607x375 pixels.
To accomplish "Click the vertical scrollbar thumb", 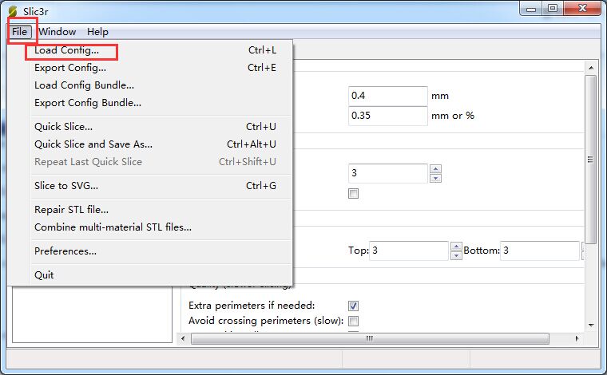I will [x=591, y=160].
